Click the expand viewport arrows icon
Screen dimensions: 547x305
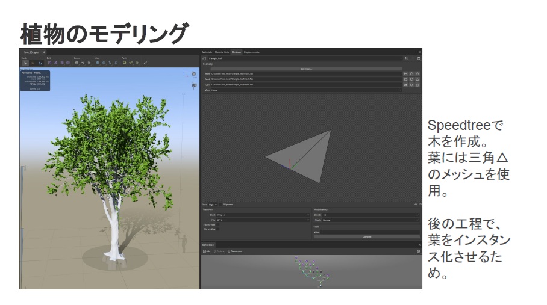[145, 62]
